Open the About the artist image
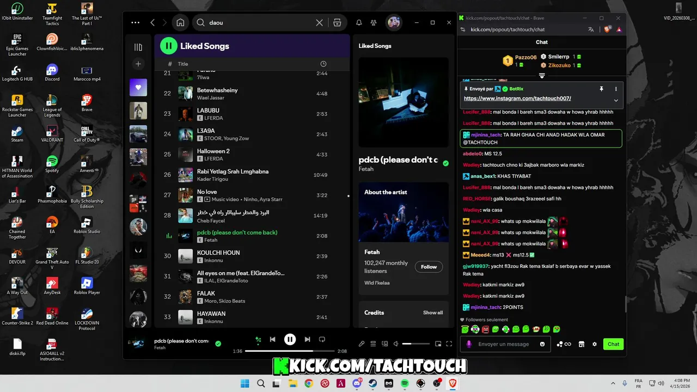This screenshot has width=697, height=392. 403,212
